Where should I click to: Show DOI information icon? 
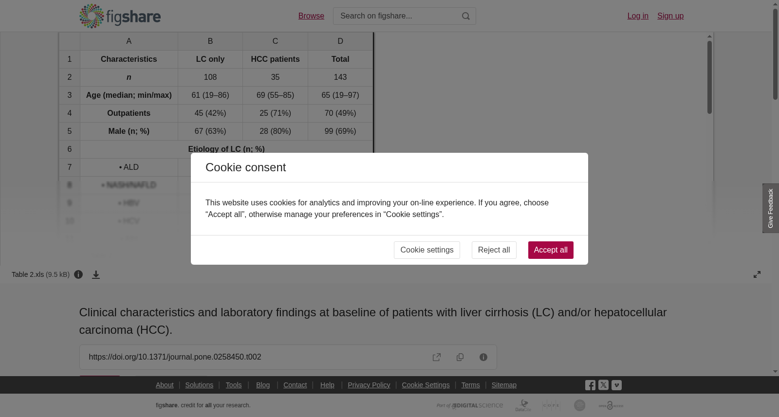(483, 357)
